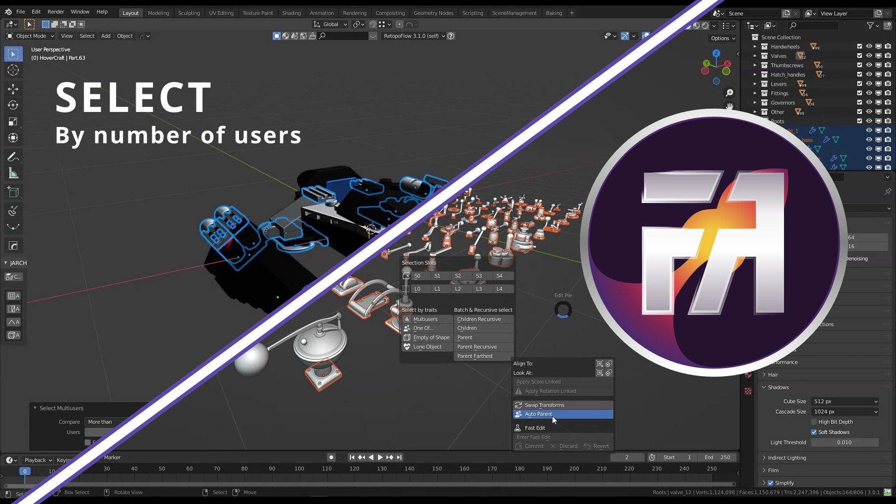This screenshot has height=504, width=896.
Task: Open the Render menu
Action: 56,11
